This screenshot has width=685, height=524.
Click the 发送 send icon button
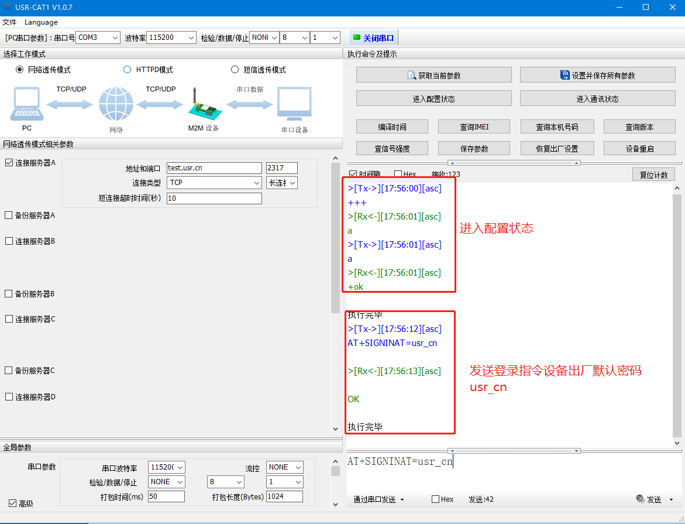click(649, 499)
